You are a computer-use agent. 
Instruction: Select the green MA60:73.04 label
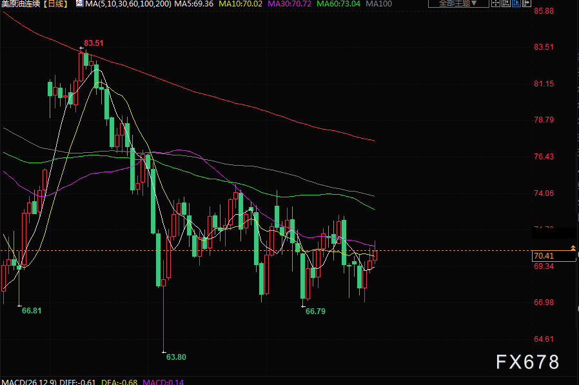click(x=337, y=4)
